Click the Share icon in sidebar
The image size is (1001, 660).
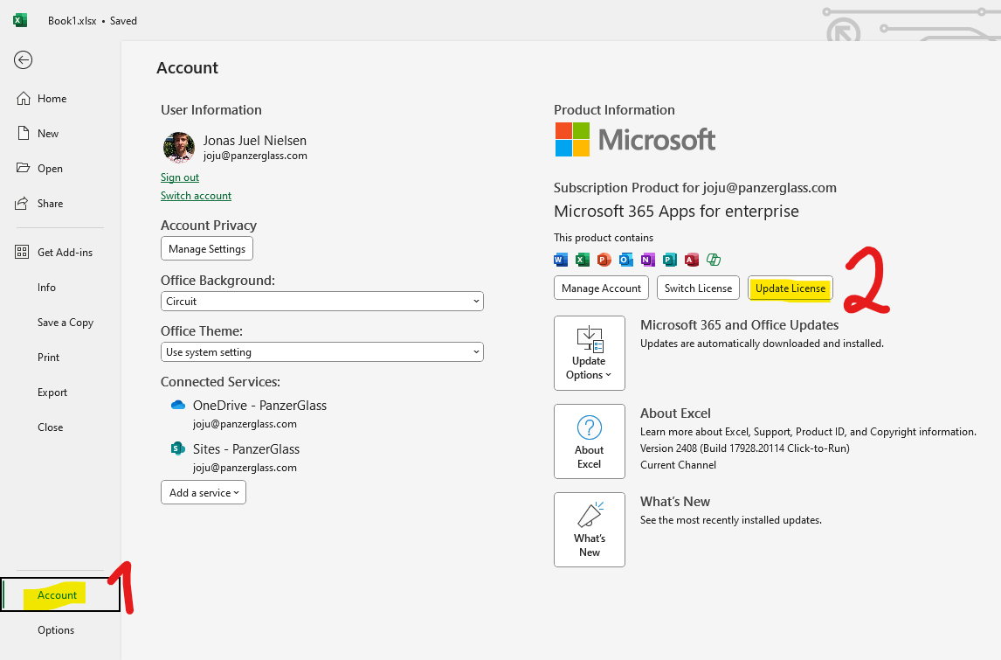click(22, 203)
